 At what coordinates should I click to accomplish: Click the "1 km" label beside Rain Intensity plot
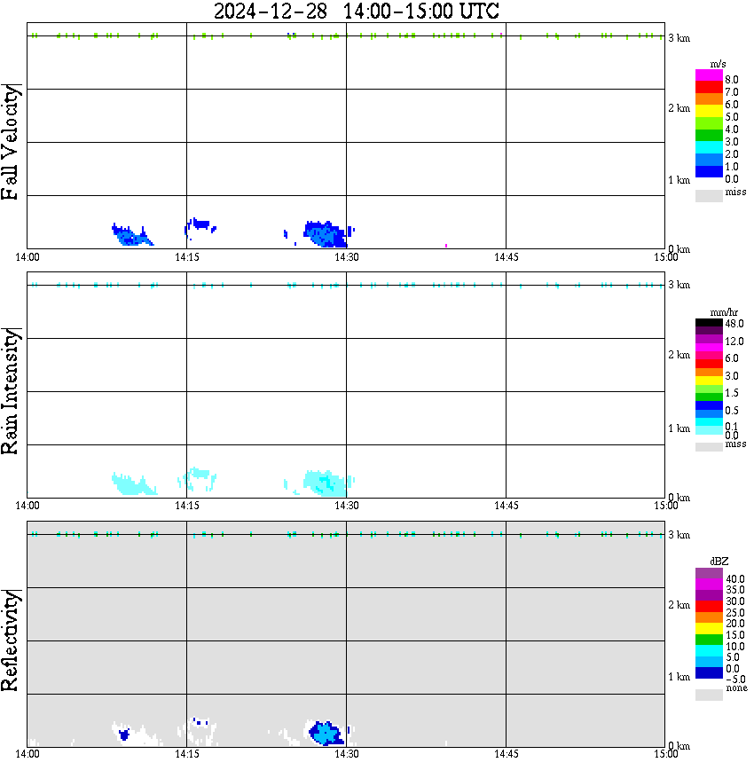click(x=679, y=428)
